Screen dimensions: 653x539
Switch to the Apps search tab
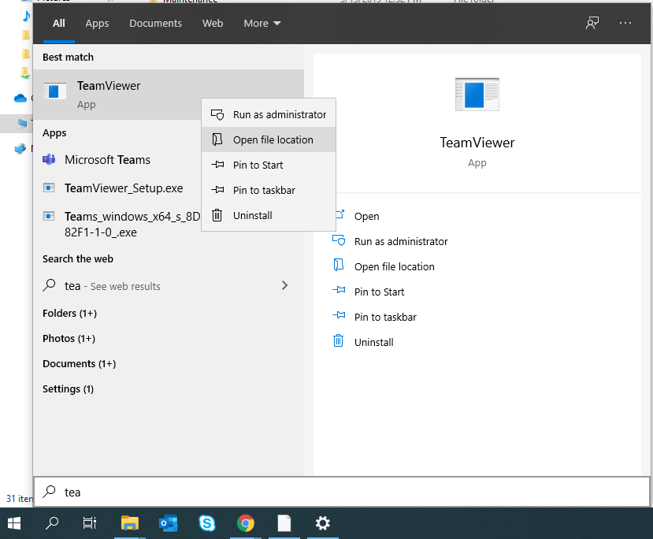(x=97, y=24)
